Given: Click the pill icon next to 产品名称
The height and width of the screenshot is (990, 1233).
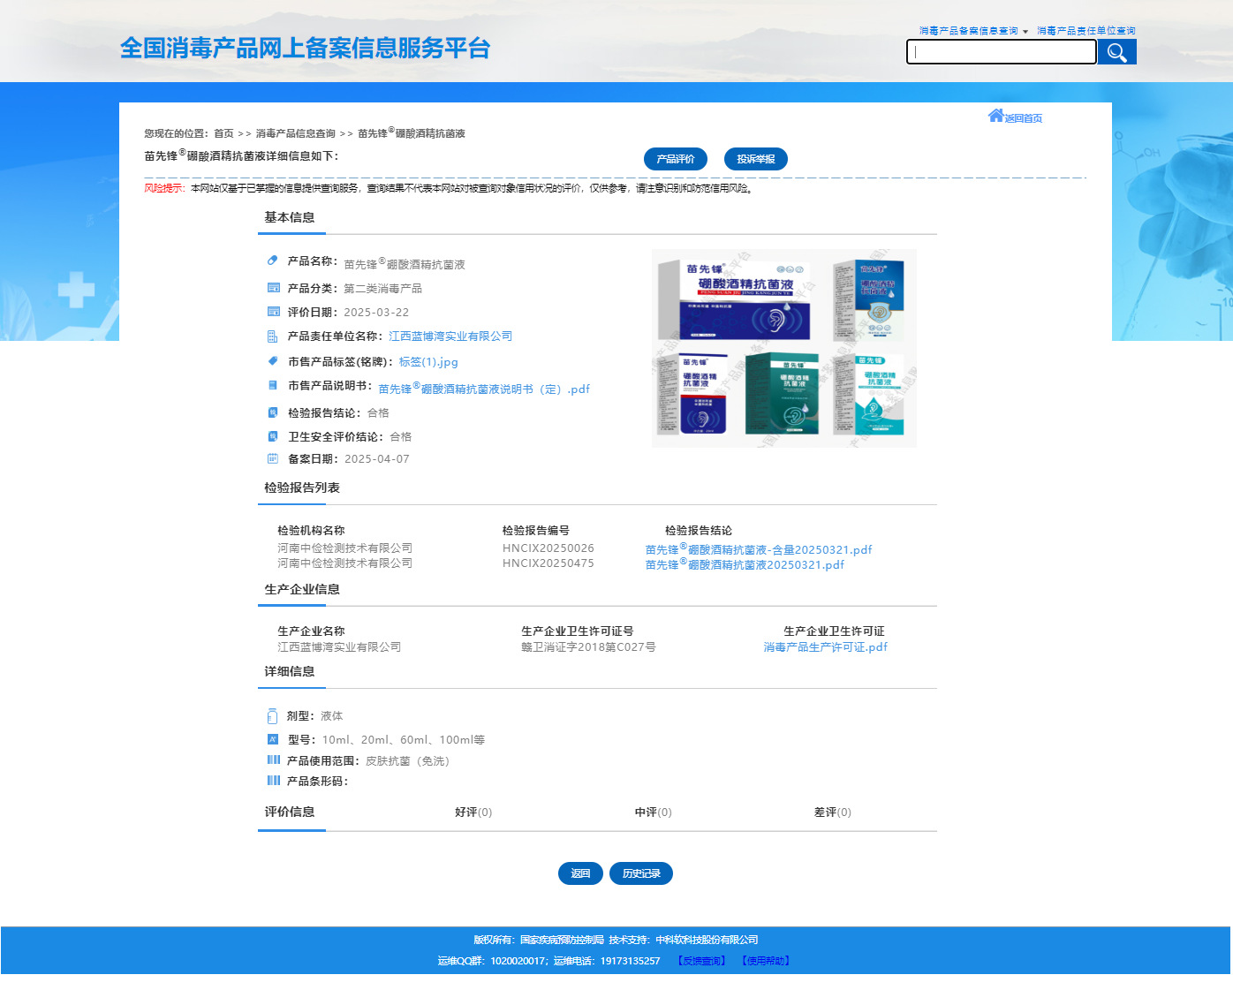Looking at the screenshot, I should (273, 261).
